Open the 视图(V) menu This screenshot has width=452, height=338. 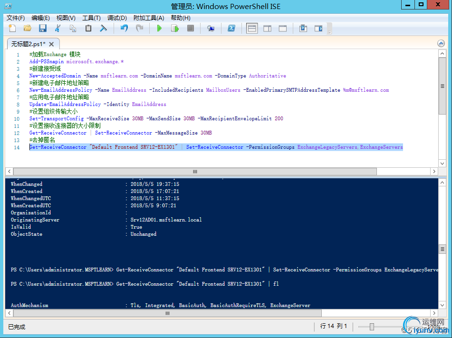click(66, 18)
